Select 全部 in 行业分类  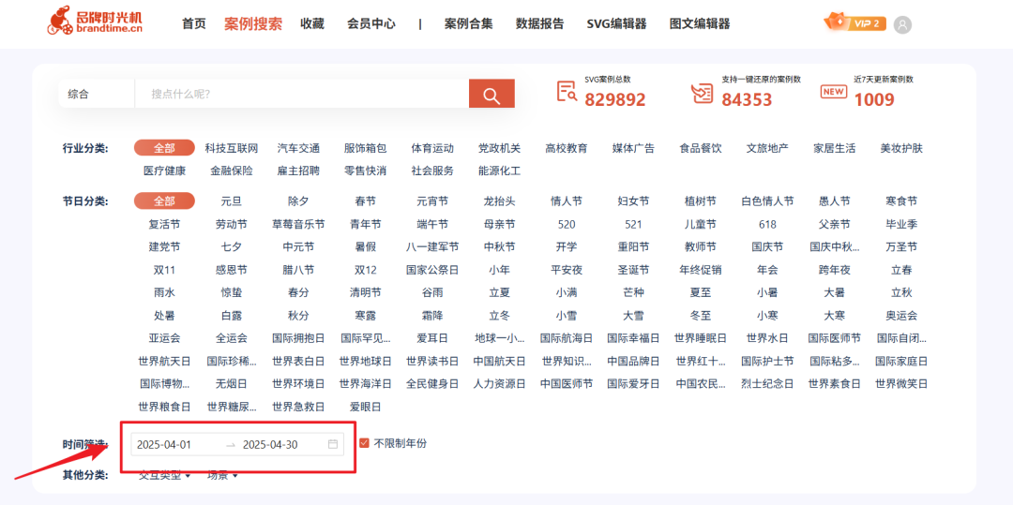[x=164, y=148]
